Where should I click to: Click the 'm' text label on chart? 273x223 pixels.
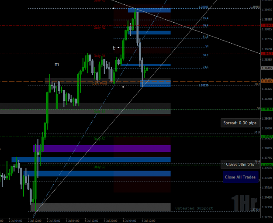tap(57, 64)
